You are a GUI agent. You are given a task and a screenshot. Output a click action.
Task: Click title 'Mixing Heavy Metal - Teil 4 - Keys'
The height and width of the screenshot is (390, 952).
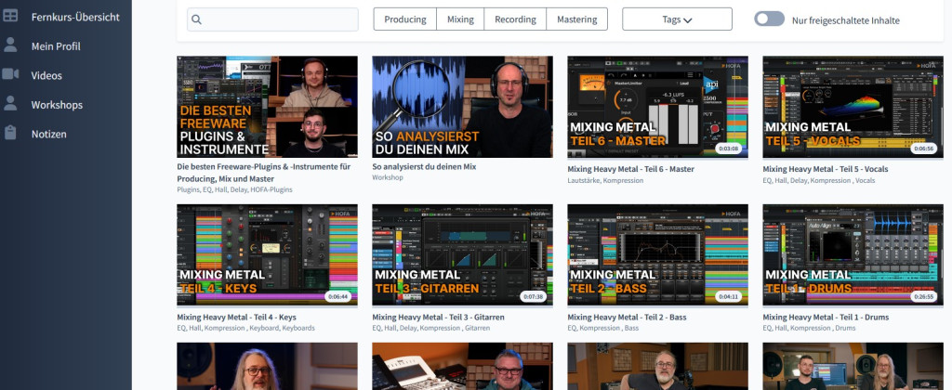[236, 317]
